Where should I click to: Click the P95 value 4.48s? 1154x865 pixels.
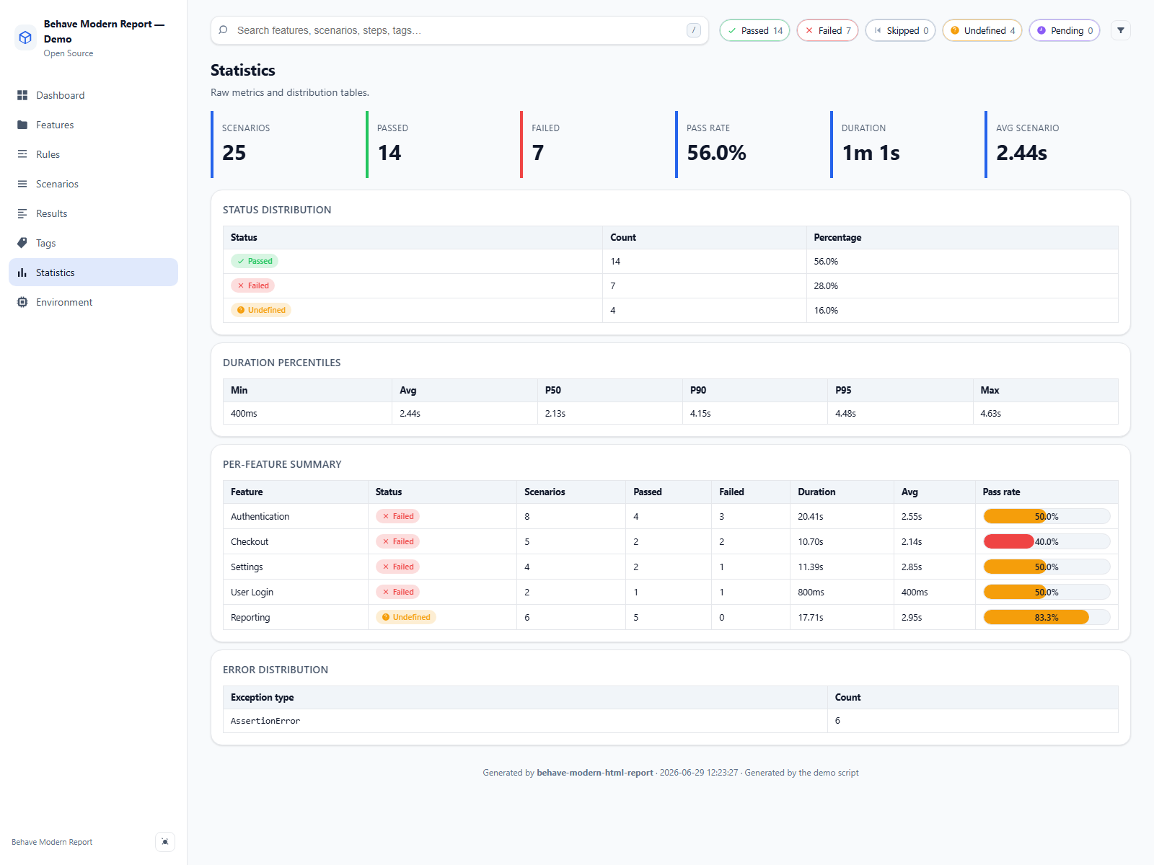point(845,414)
